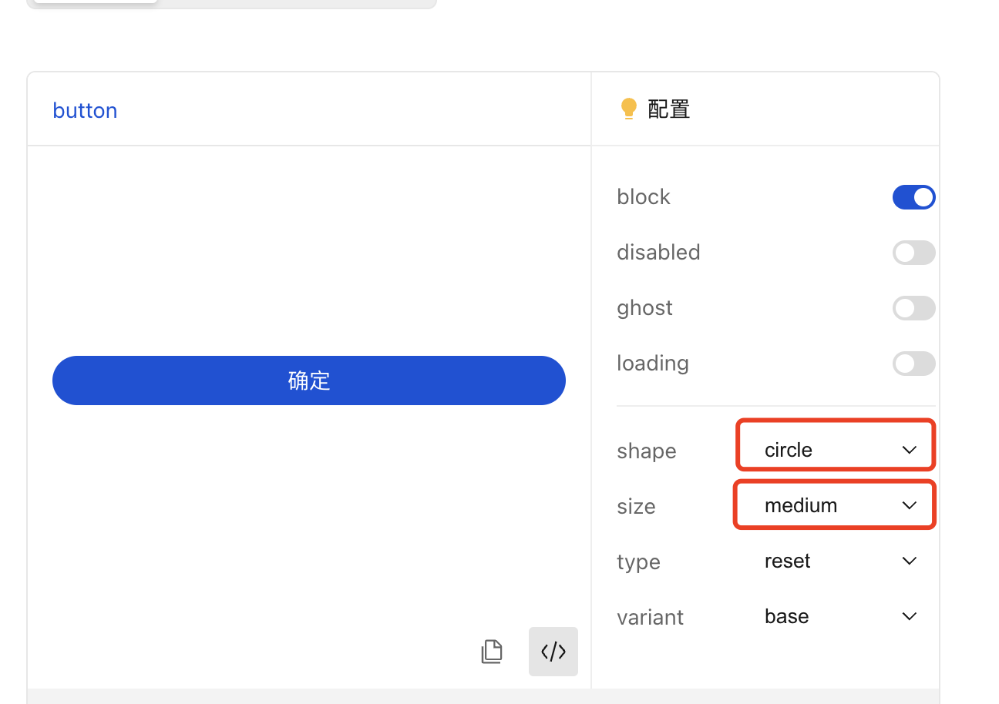Click the </> code view icon

(x=553, y=651)
